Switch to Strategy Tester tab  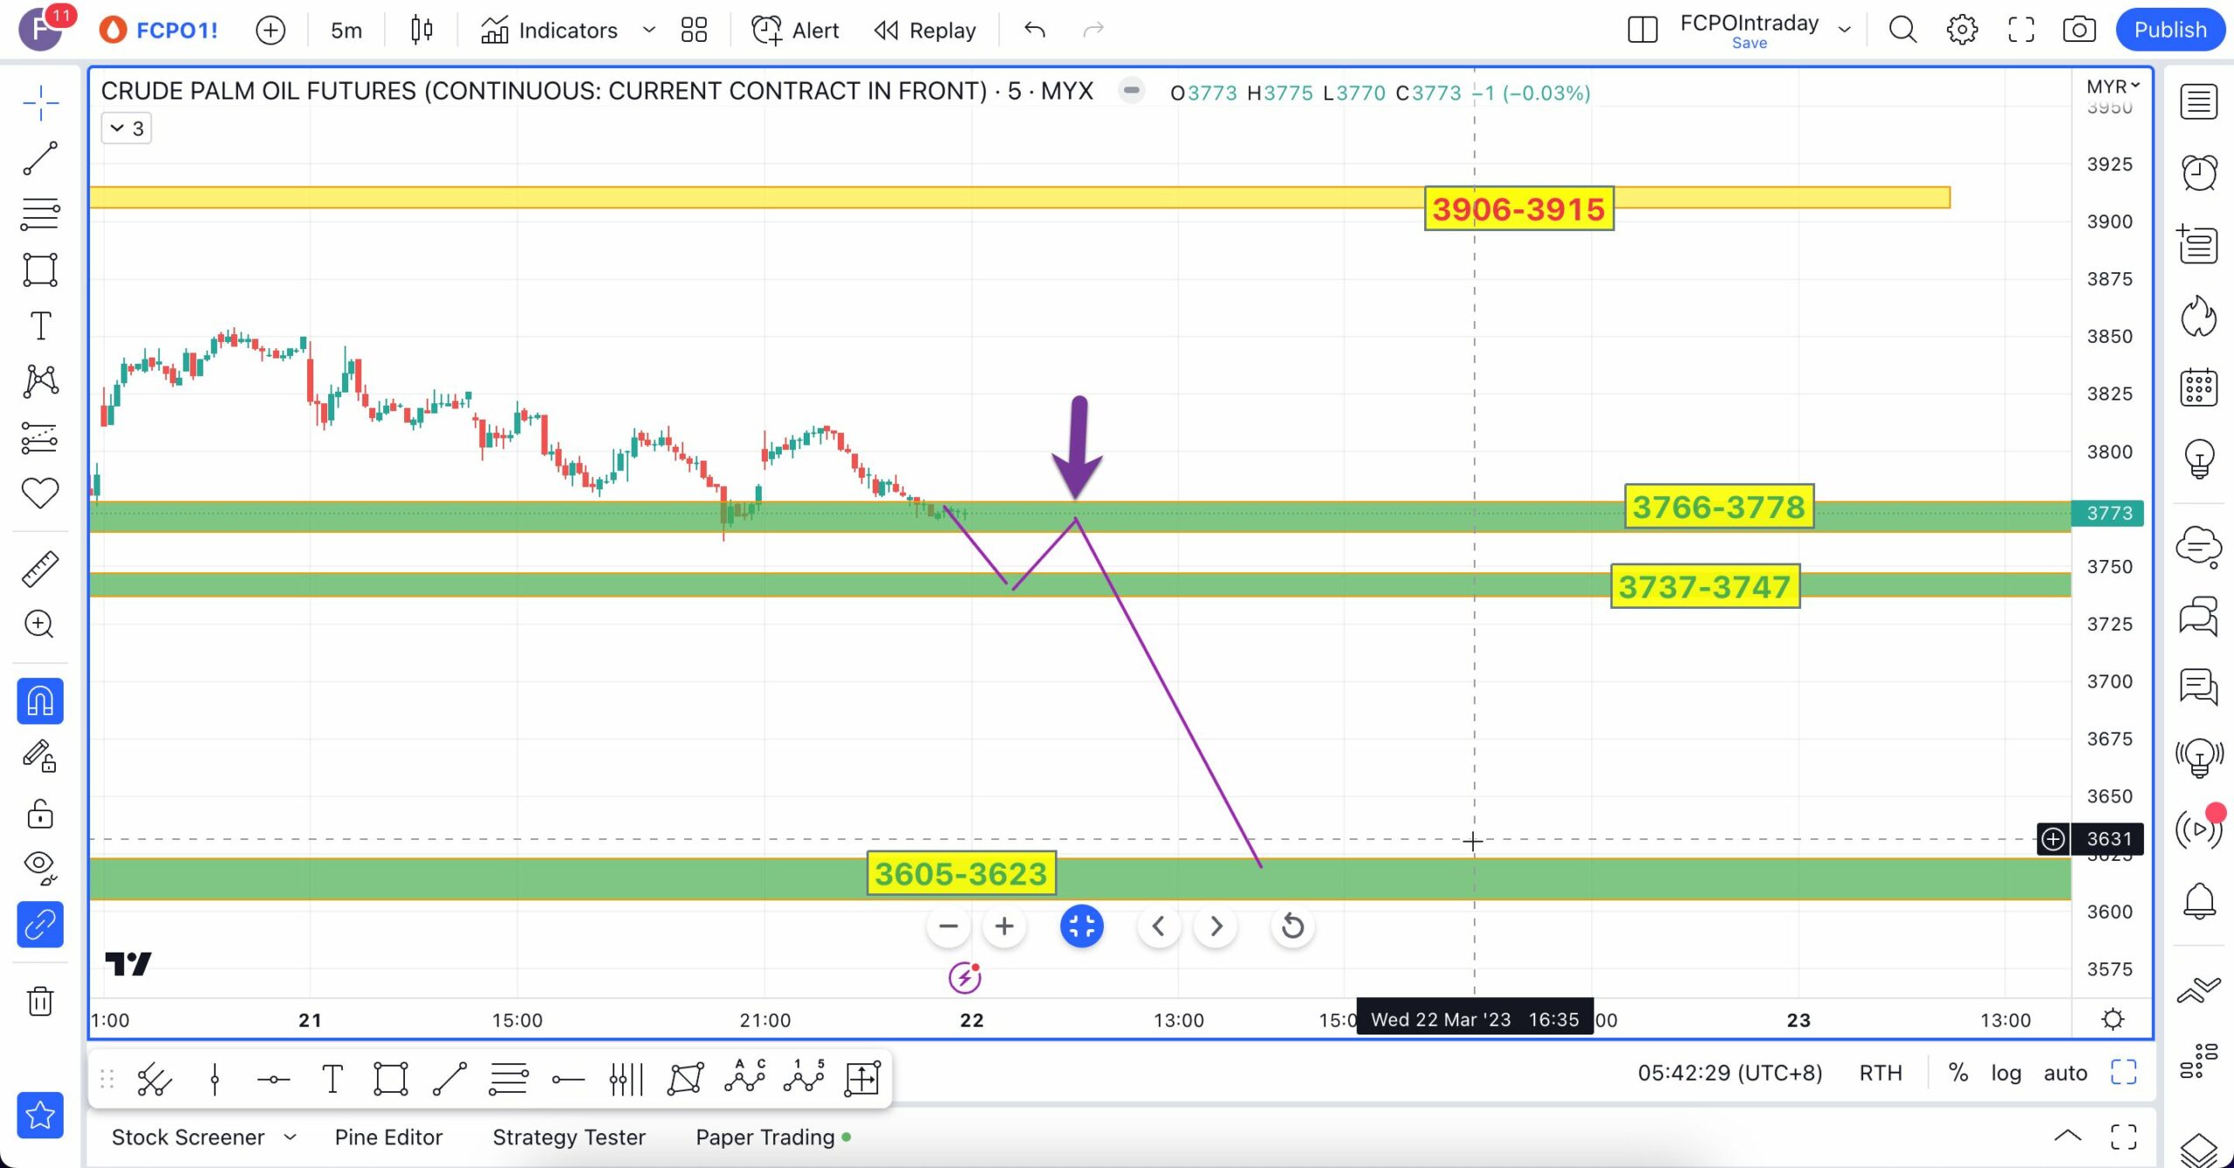coord(569,1137)
